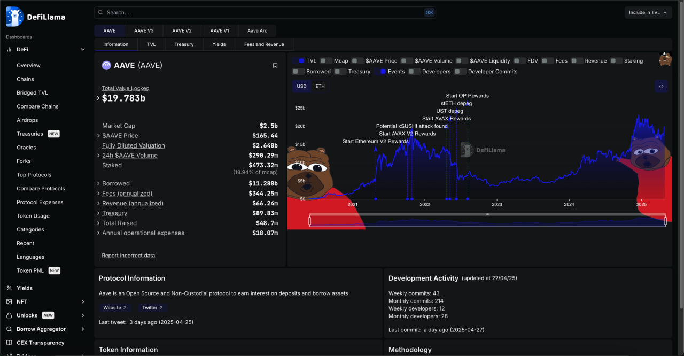Switch to the AAVE V3 tab
The height and width of the screenshot is (356, 684).
(x=144, y=30)
